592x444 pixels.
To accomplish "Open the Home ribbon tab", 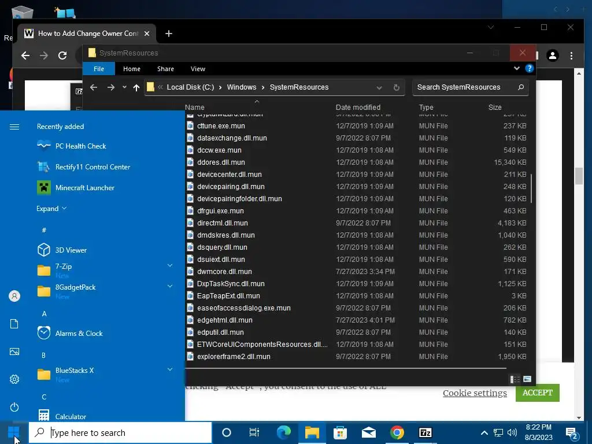I will click(x=132, y=69).
